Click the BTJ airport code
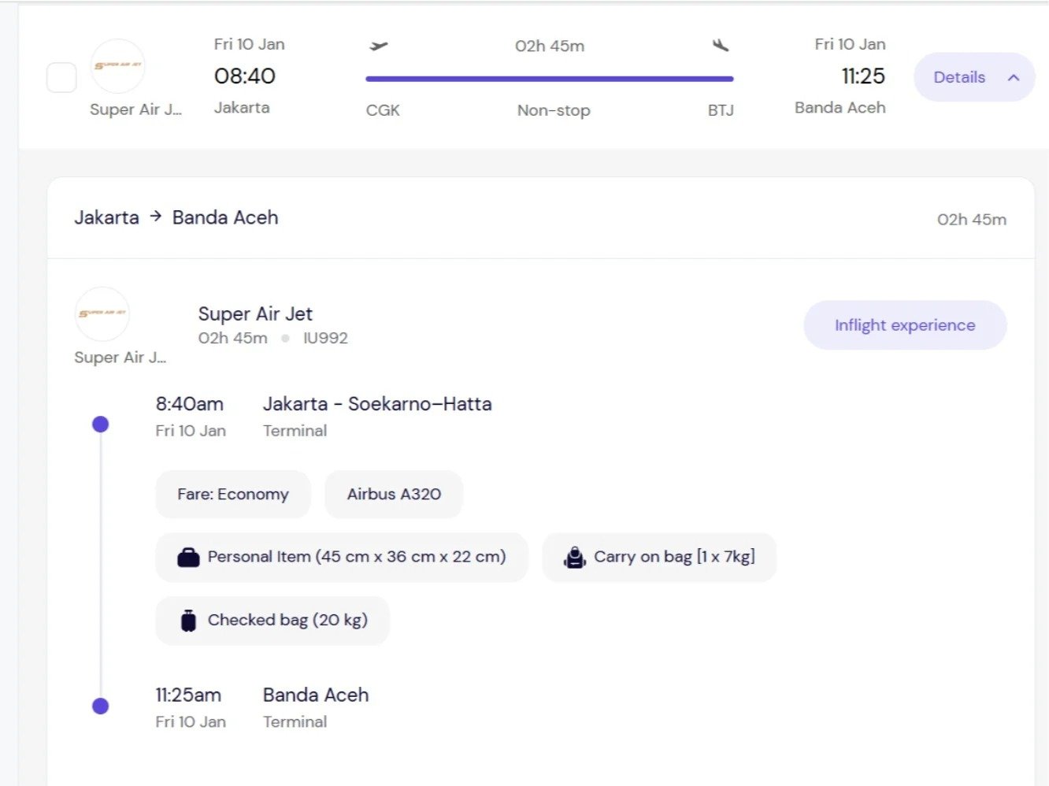 pos(721,110)
